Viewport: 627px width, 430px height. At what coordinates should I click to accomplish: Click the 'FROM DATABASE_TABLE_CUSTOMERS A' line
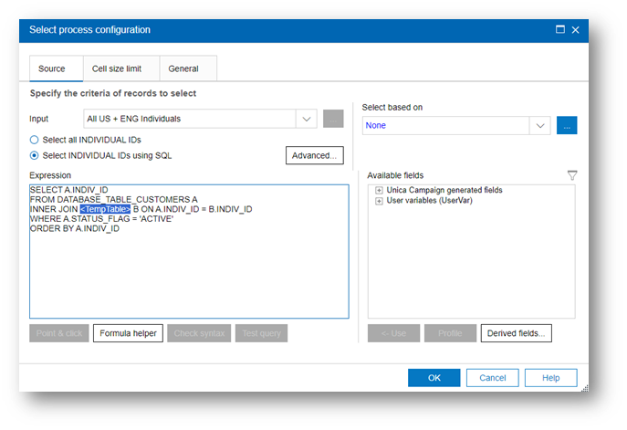tap(114, 199)
